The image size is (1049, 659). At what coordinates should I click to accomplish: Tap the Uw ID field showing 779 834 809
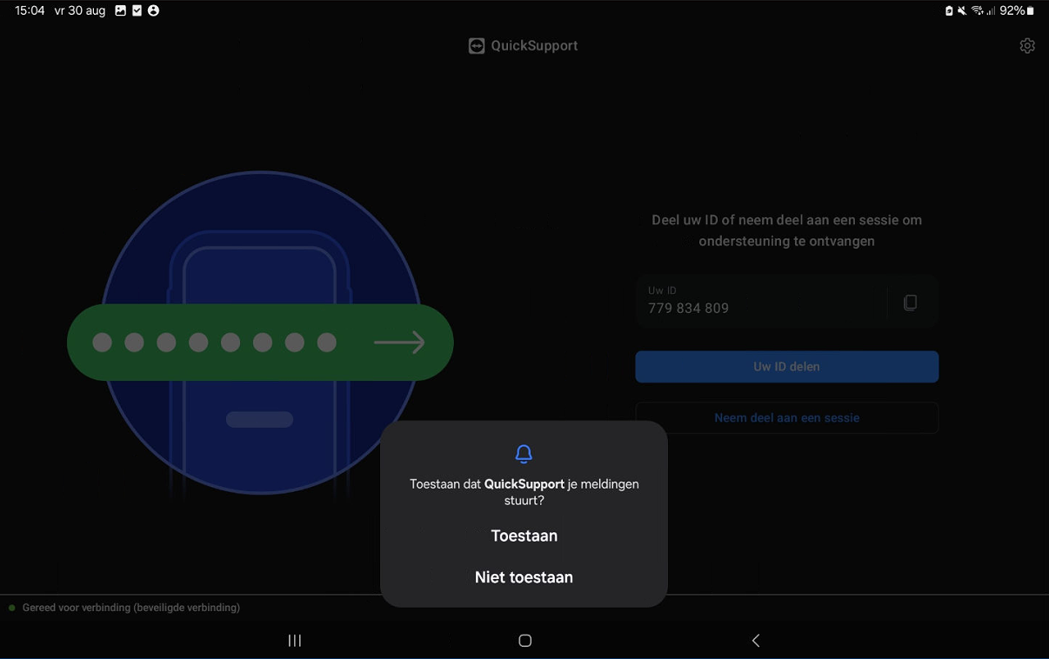pyautogui.click(x=761, y=301)
